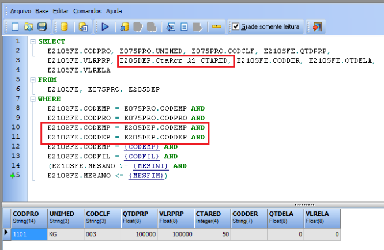Screen dimensions: 384x250
Task: Click the {CODEMP} parameter link
Action: [142, 147]
